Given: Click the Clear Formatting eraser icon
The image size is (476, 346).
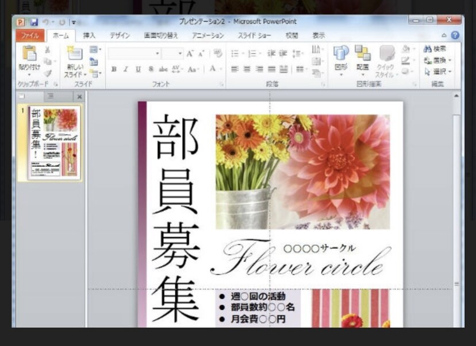Looking at the screenshot, I should pos(218,54).
